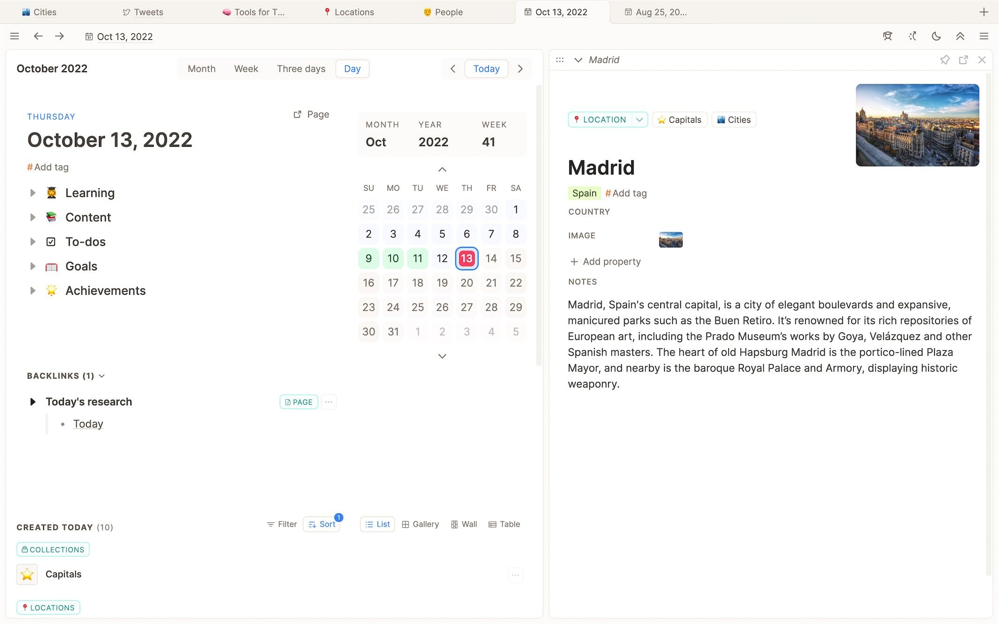Open the graduation cap tutorials icon

pyautogui.click(x=888, y=36)
